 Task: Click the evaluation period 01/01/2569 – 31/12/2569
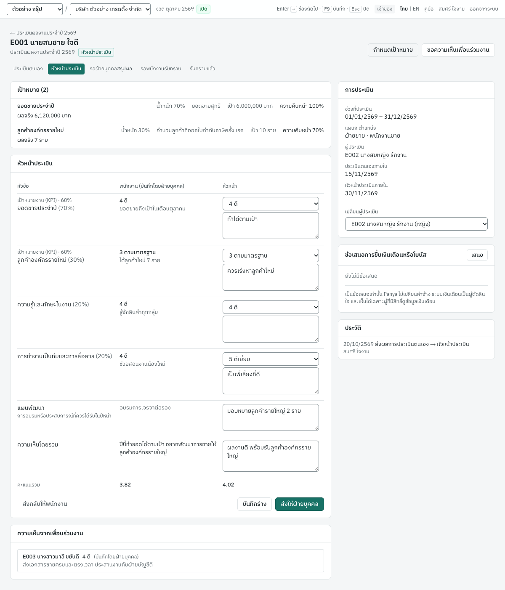point(381,117)
